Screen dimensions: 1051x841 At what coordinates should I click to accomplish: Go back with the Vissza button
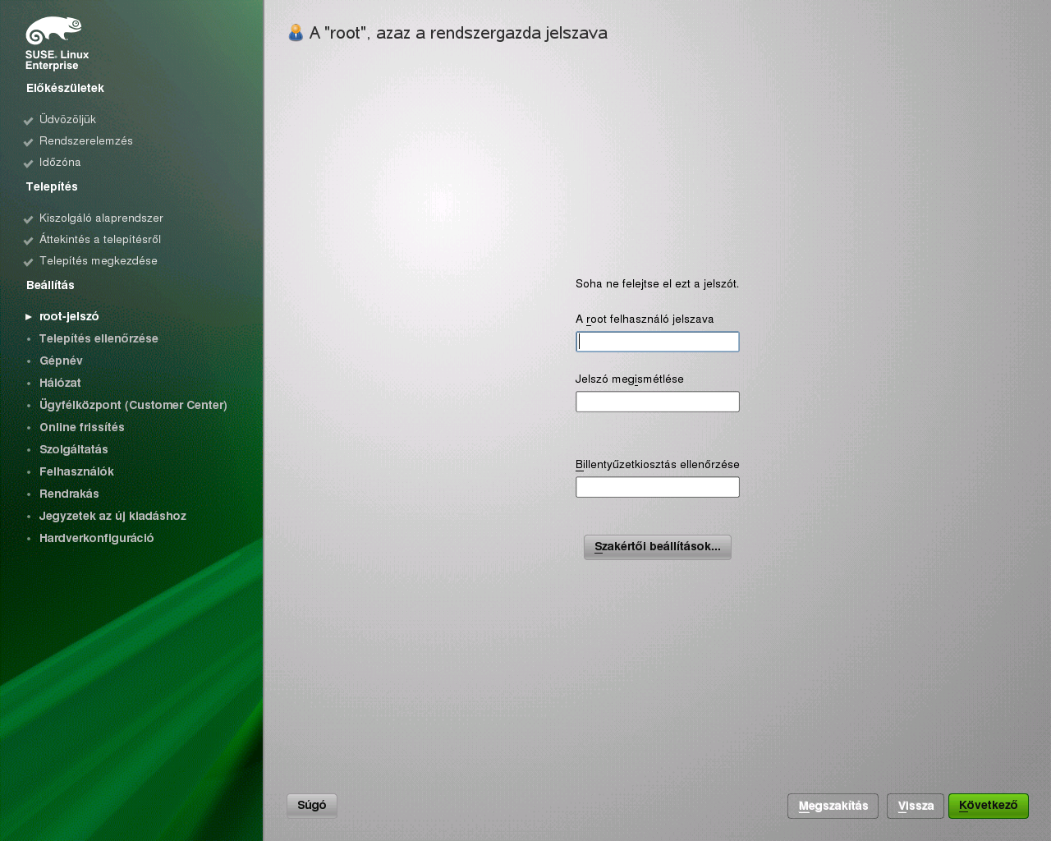click(916, 807)
